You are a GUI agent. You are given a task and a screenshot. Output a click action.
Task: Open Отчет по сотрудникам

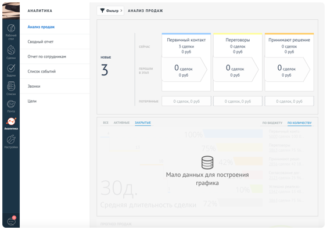(46, 56)
